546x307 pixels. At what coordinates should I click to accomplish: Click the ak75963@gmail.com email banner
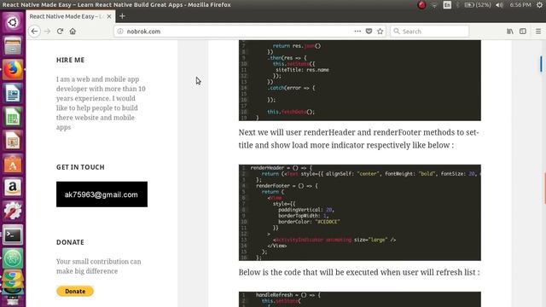point(102,194)
